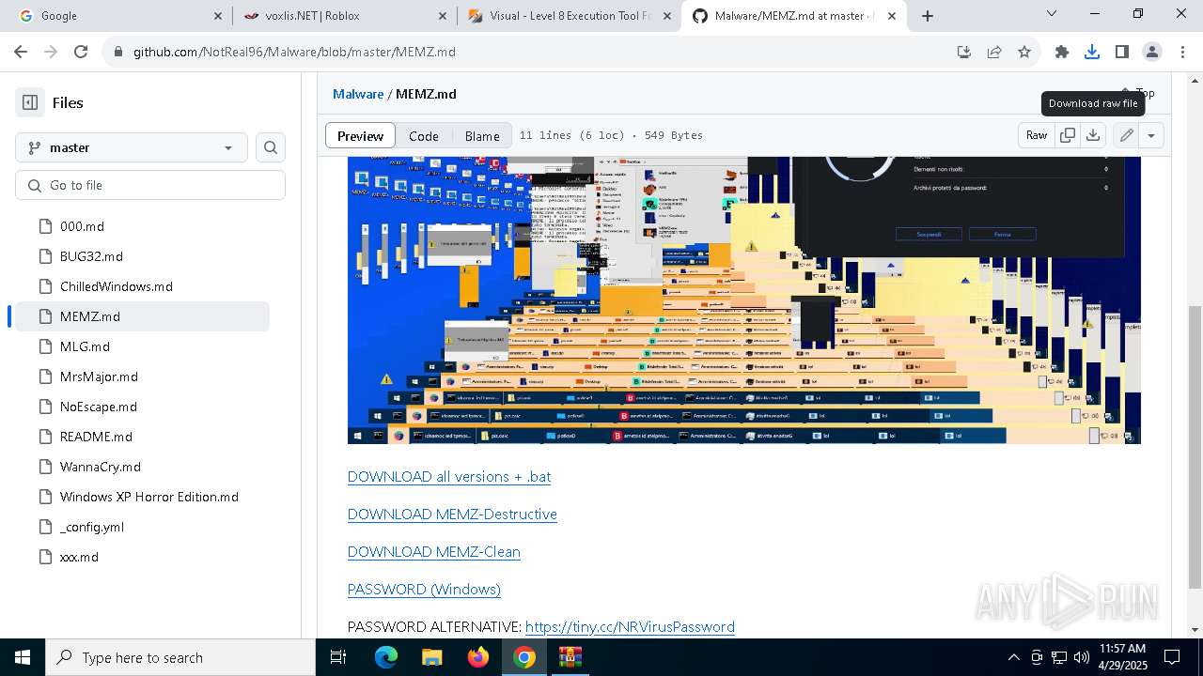1203x676 pixels.
Task: Click DOWNLOAD MEMZ-Clean link
Action: pos(434,552)
